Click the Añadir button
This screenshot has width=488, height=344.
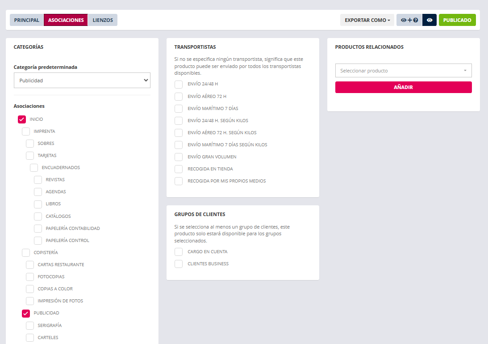tap(403, 87)
